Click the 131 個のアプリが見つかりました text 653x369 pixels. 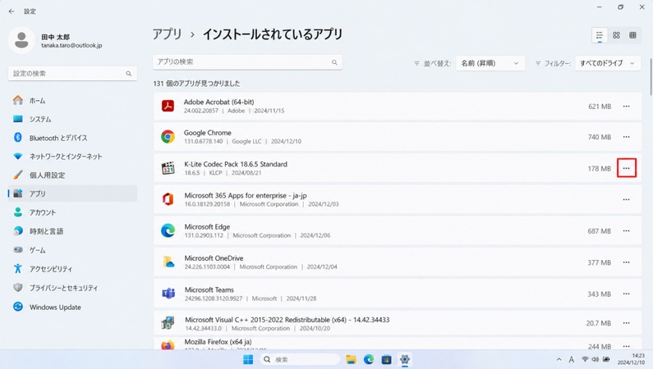click(x=196, y=84)
